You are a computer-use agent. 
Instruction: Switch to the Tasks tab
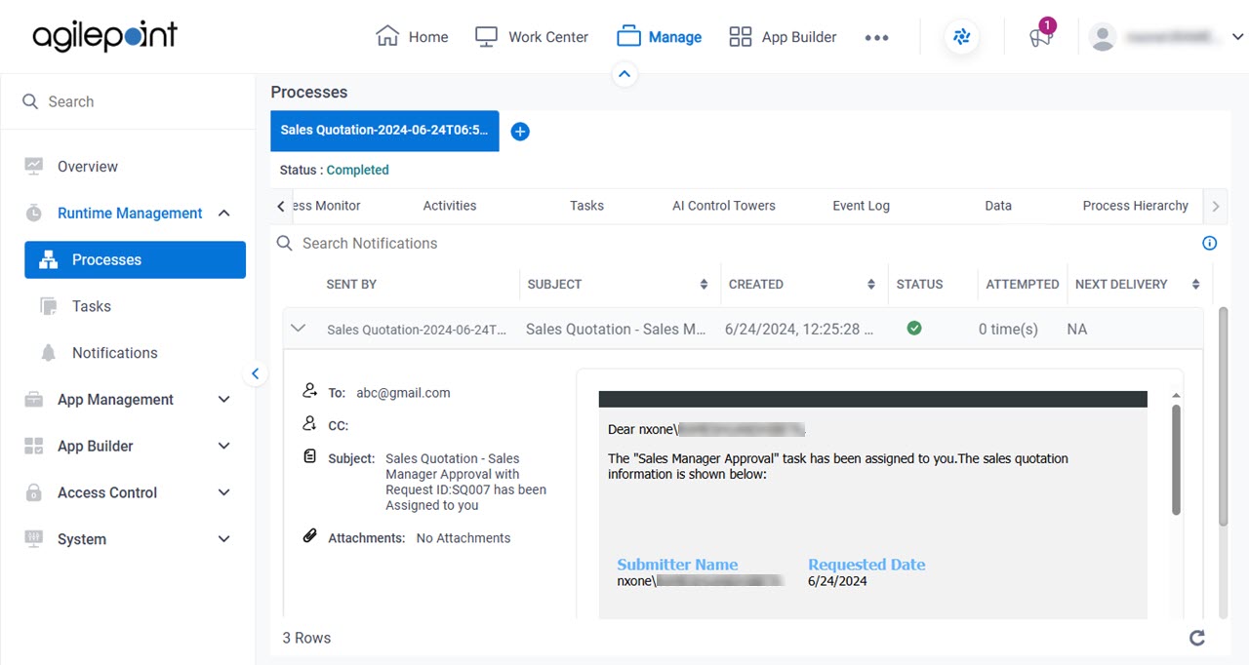tap(586, 206)
